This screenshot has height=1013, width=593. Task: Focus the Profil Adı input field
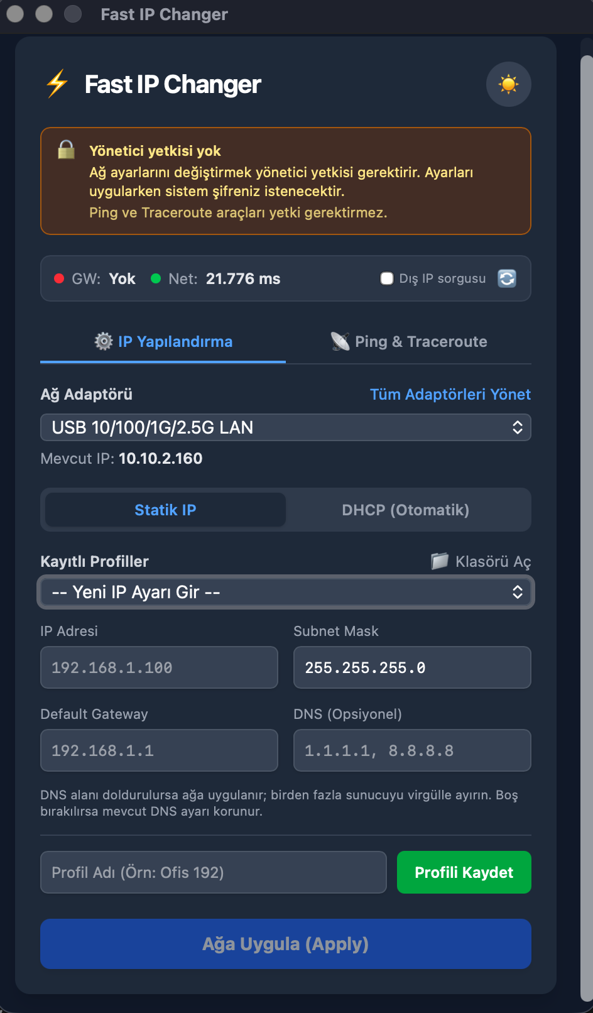coord(214,872)
